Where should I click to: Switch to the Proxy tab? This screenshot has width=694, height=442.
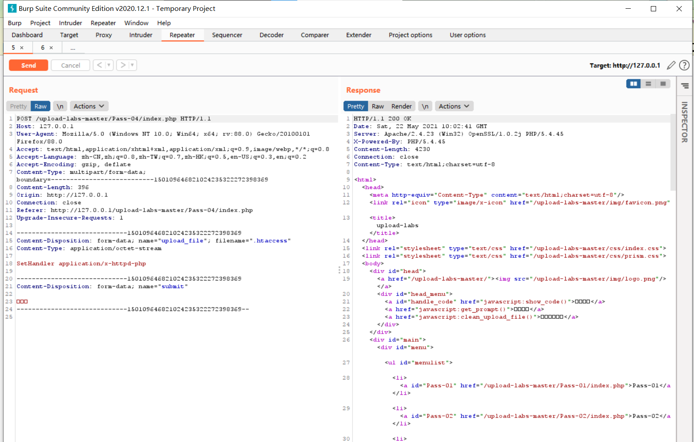tap(104, 35)
